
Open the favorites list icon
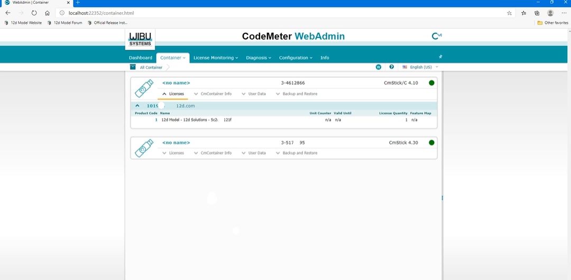tap(523, 13)
